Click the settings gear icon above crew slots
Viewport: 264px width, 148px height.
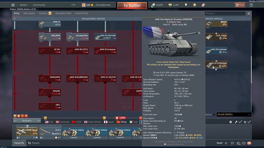(x=230, y=122)
